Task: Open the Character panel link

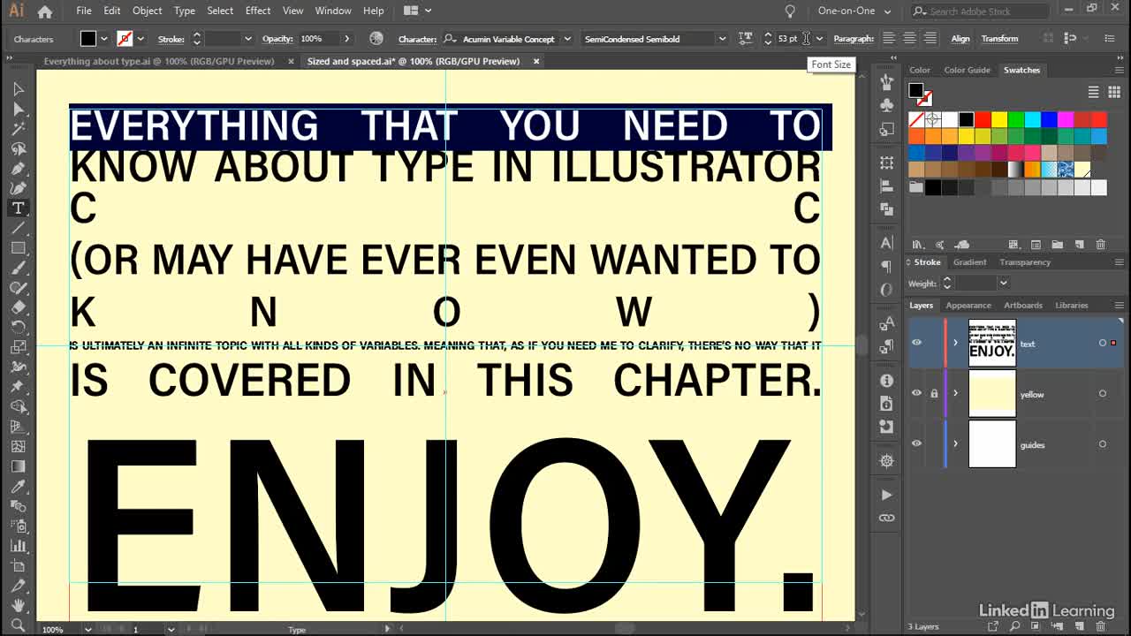Action: click(417, 39)
